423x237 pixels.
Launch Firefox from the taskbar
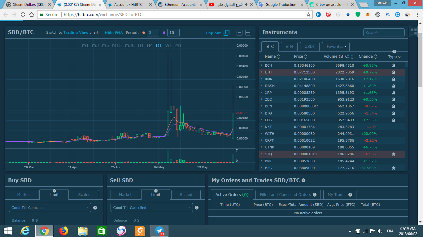tap(63, 231)
